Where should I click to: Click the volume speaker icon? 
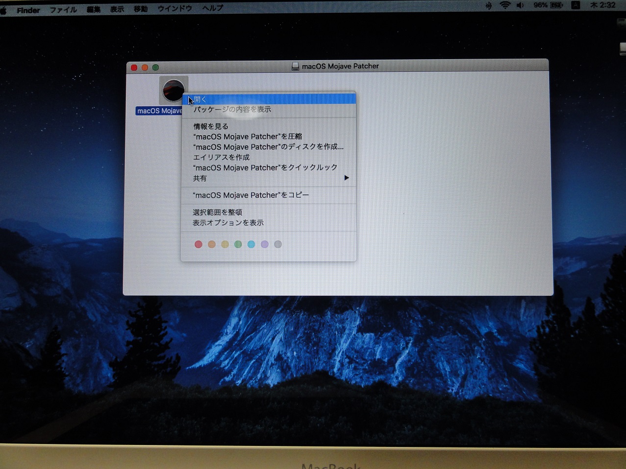click(520, 5)
